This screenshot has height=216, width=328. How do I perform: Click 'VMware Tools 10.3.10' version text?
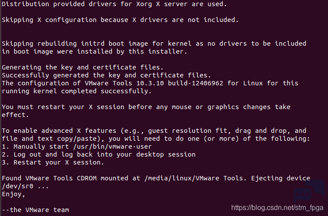(124, 83)
